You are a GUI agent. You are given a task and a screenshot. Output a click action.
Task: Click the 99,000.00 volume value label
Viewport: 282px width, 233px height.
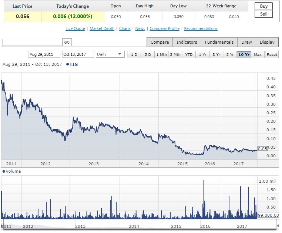point(268,215)
